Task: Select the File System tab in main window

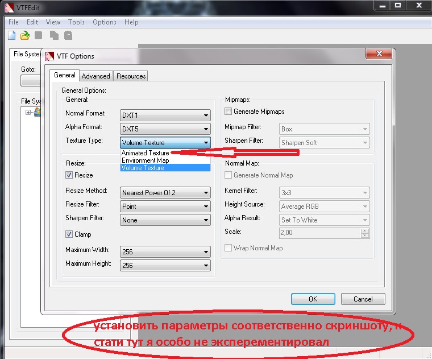Action: pos(27,54)
